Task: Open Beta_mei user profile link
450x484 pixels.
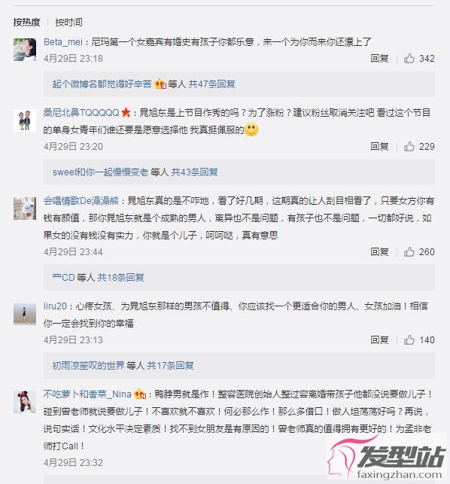Action: [x=63, y=41]
